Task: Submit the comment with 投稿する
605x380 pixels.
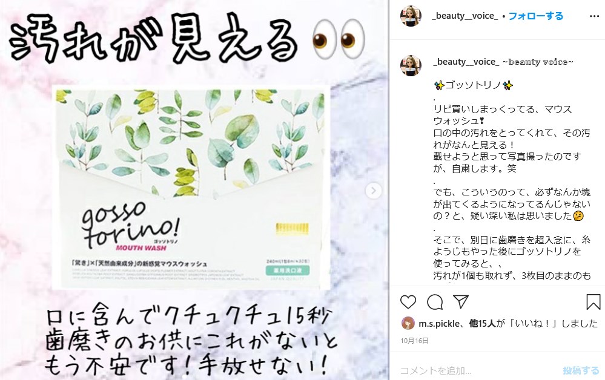Action: (x=581, y=370)
